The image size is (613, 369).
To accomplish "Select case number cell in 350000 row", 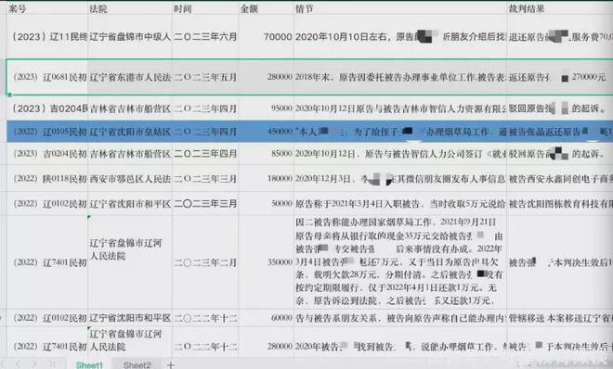I will click(x=47, y=262).
